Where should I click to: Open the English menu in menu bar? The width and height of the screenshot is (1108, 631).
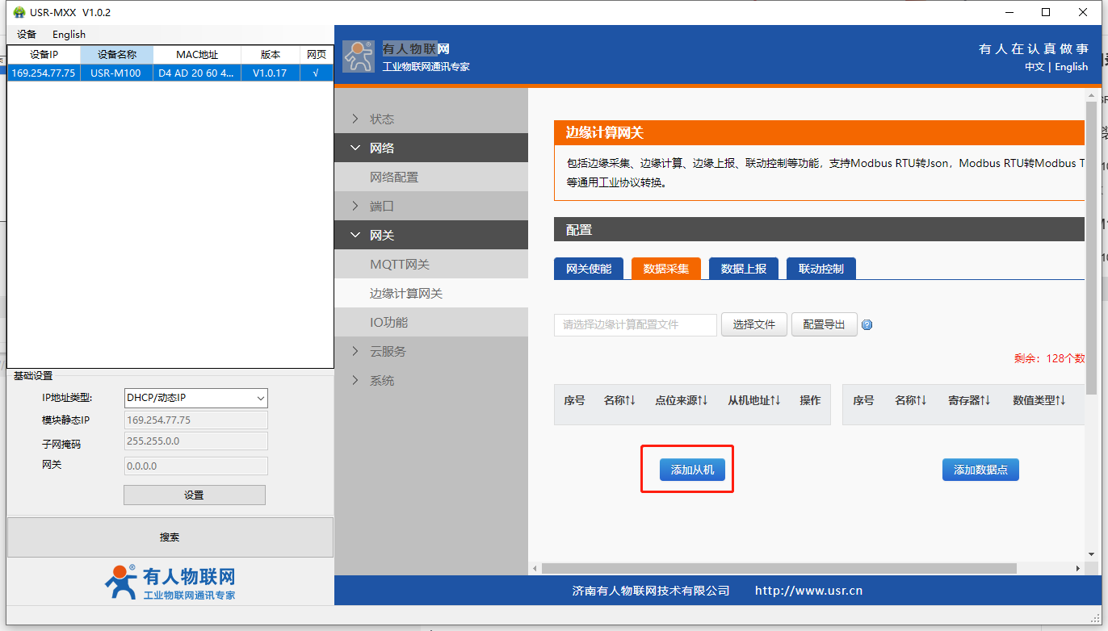coord(69,35)
